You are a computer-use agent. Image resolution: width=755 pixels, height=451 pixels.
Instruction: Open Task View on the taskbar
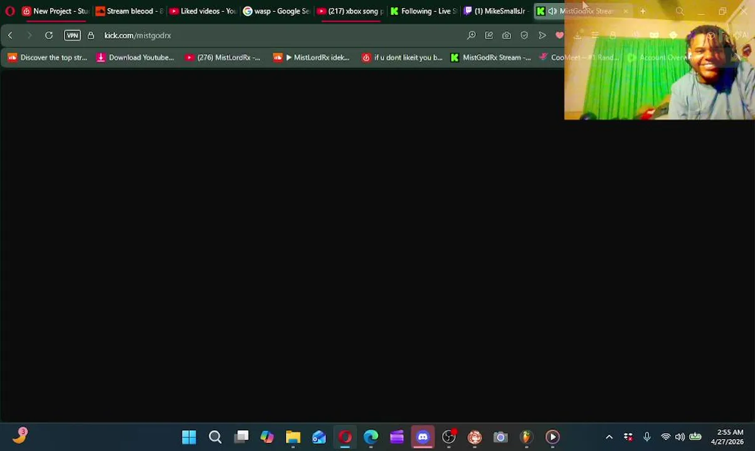pos(241,437)
